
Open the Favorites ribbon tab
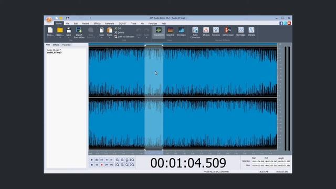(x=153, y=23)
